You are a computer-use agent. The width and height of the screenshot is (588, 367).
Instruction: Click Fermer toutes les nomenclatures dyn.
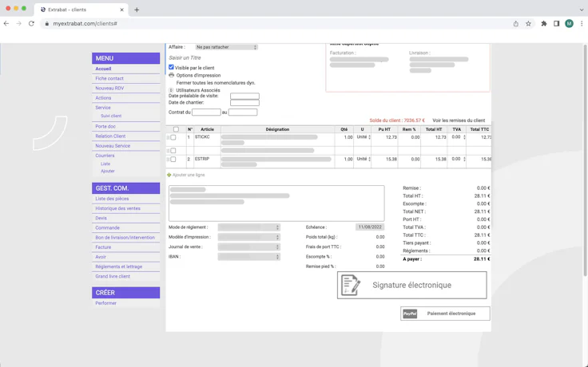click(216, 83)
